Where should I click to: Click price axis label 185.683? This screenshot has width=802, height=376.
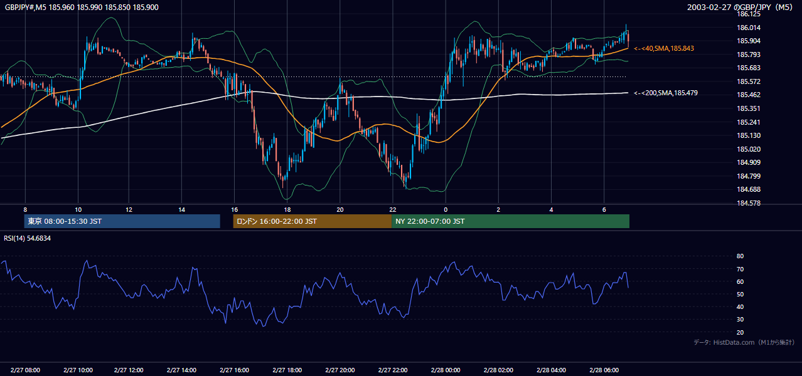coord(749,68)
